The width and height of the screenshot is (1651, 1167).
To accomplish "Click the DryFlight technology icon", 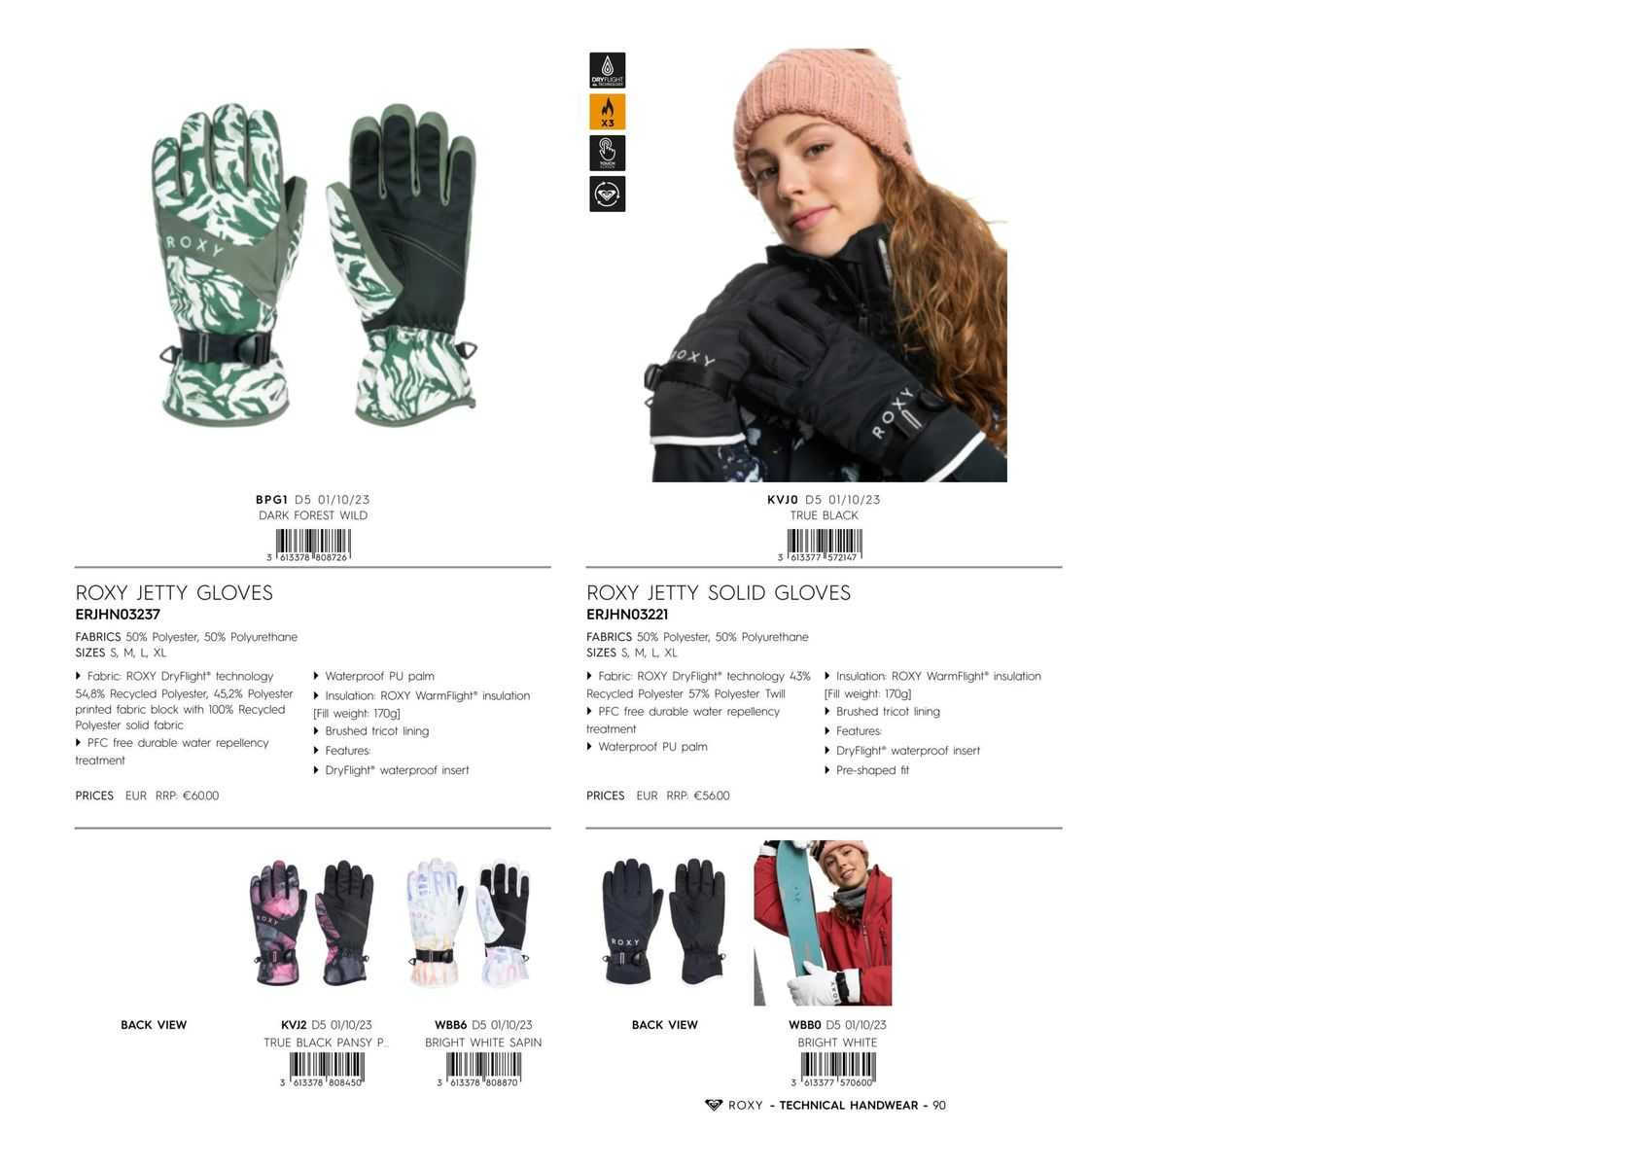I will (608, 71).
